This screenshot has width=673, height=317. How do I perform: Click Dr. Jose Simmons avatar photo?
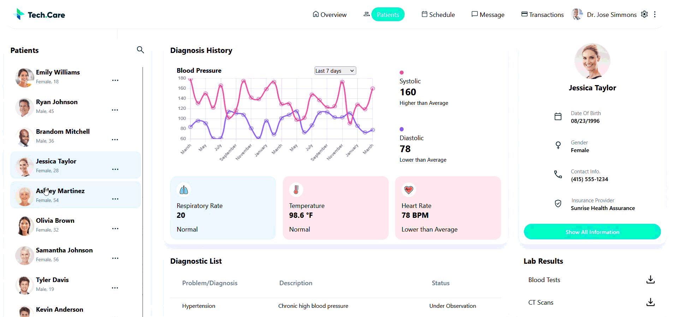click(x=577, y=14)
